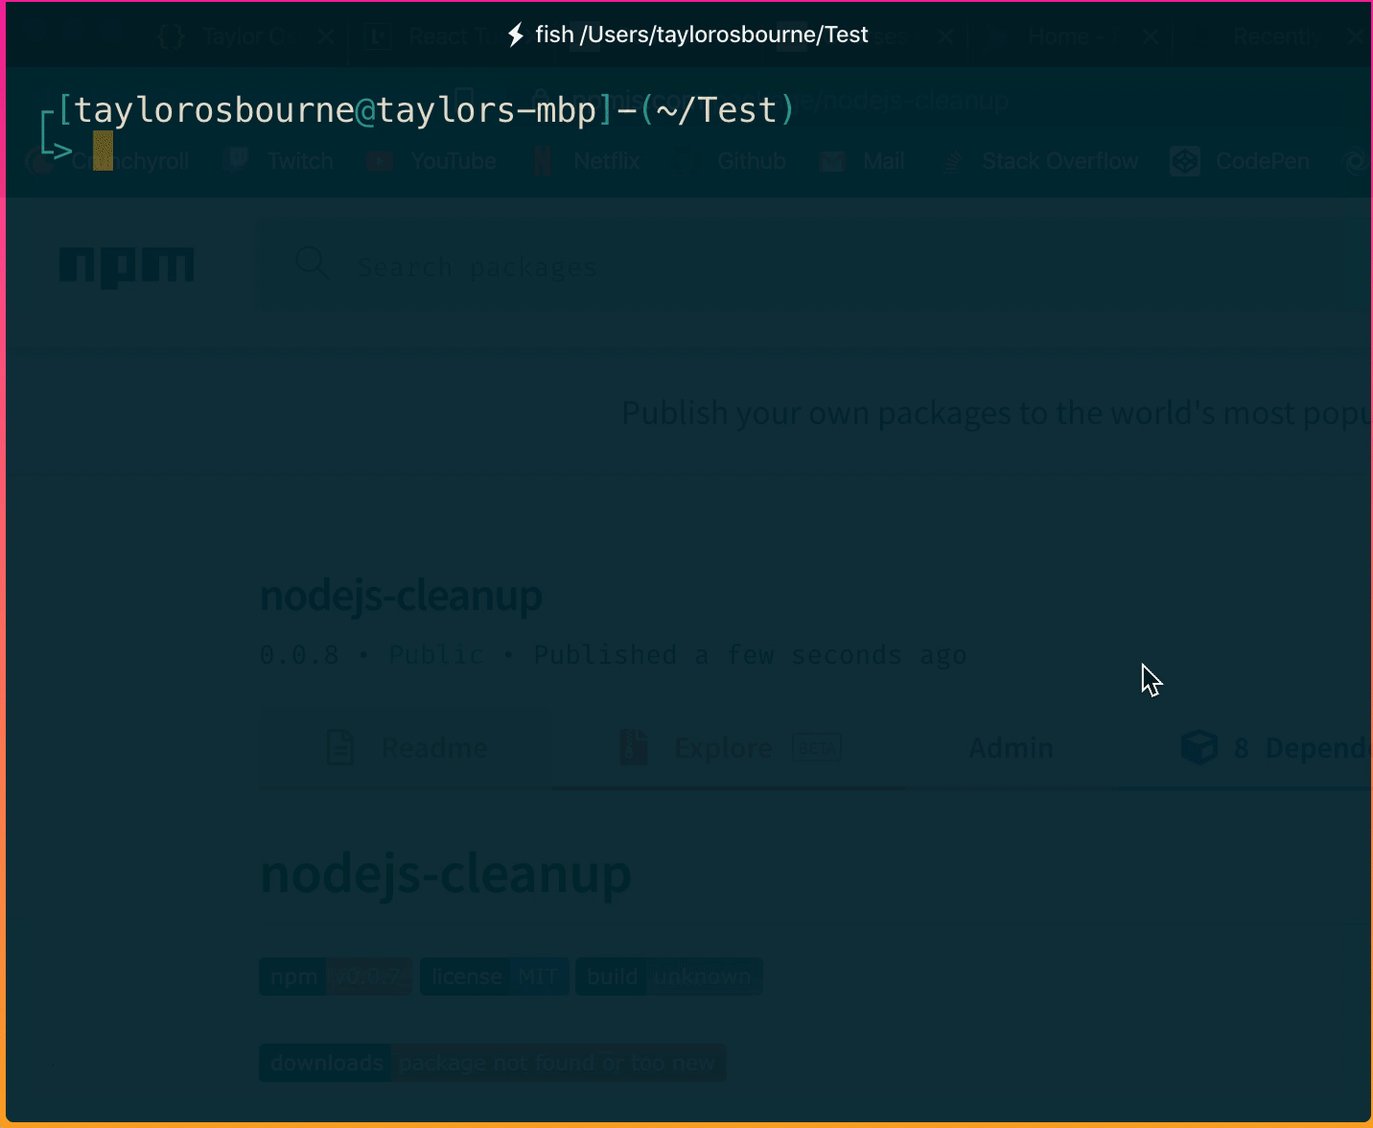Open the Readme tab on the npm page

pyautogui.click(x=407, y=748)
